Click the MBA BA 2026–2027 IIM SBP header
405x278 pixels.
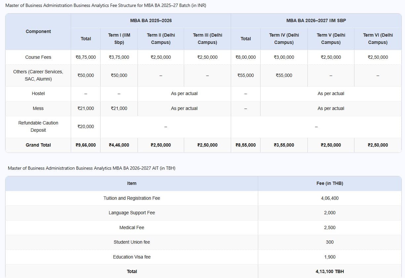pos(316,20)
